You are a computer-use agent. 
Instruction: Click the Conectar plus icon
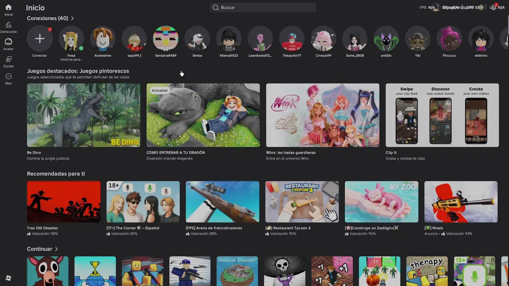tap(40, 39)
